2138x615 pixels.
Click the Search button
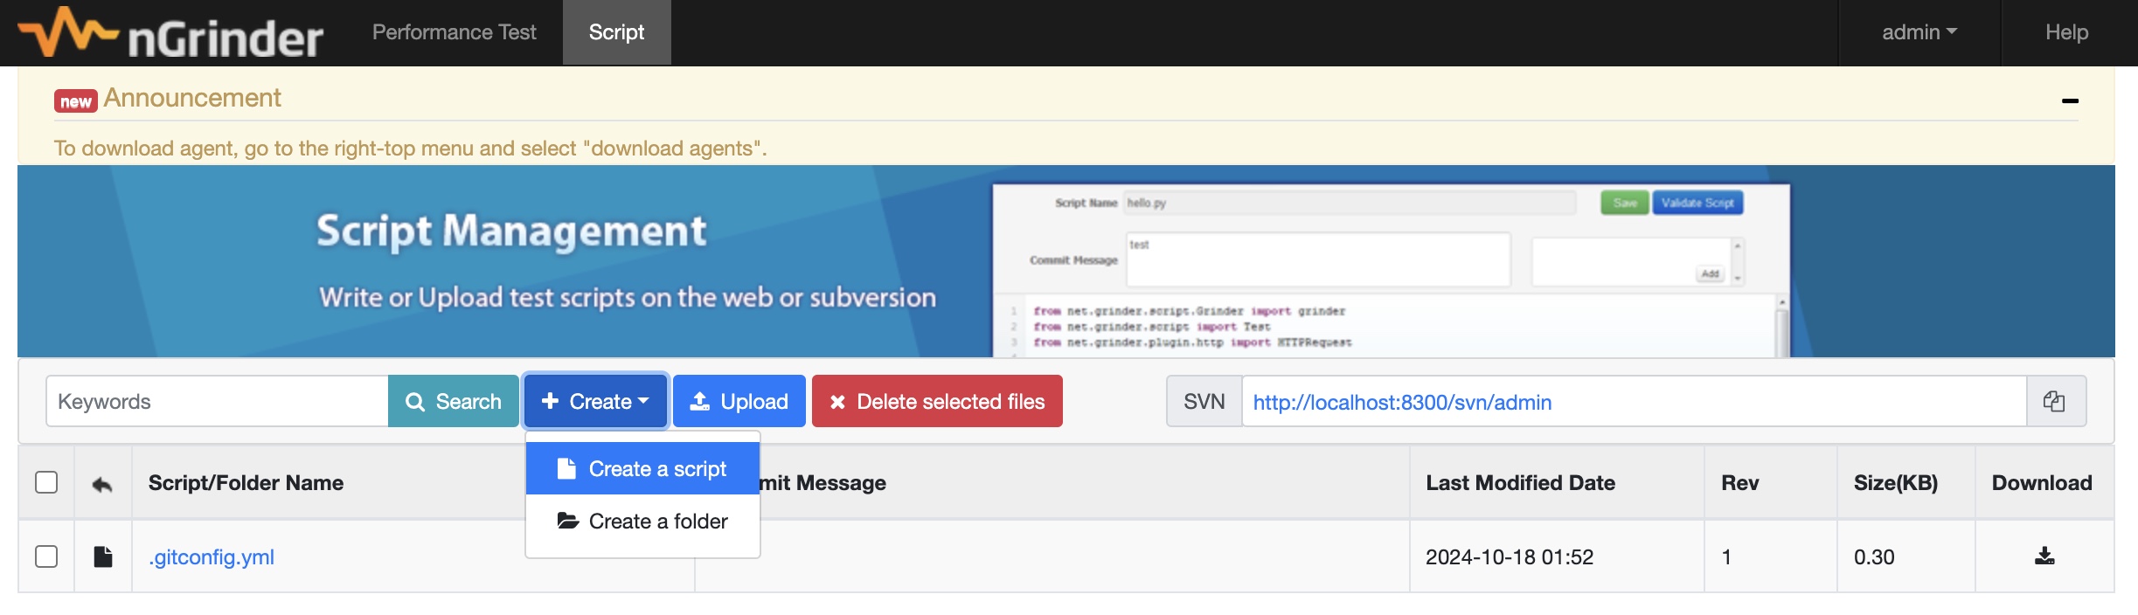click(454, 401)
